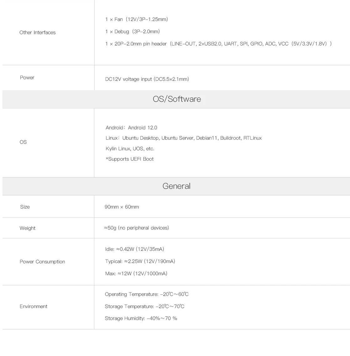Click the Power Consumption row label
The image size is (350, 356).
42,262
